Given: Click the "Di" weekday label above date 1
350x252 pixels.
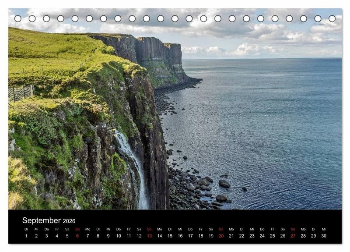Looking at the screenshot, I should coord(26,229).
